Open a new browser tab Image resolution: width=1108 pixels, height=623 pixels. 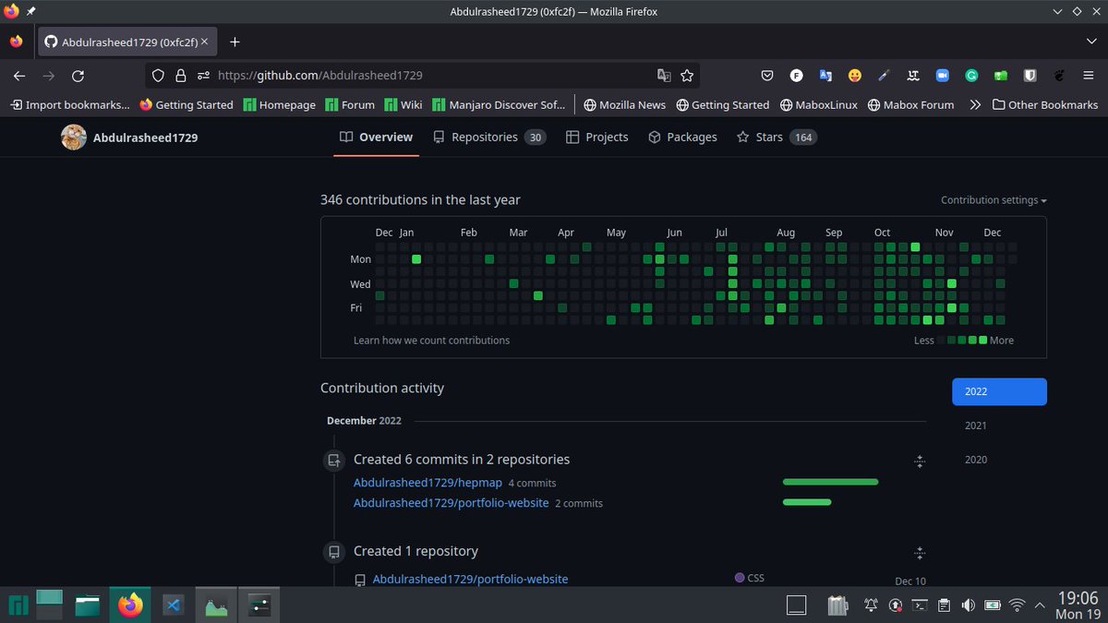235,42
